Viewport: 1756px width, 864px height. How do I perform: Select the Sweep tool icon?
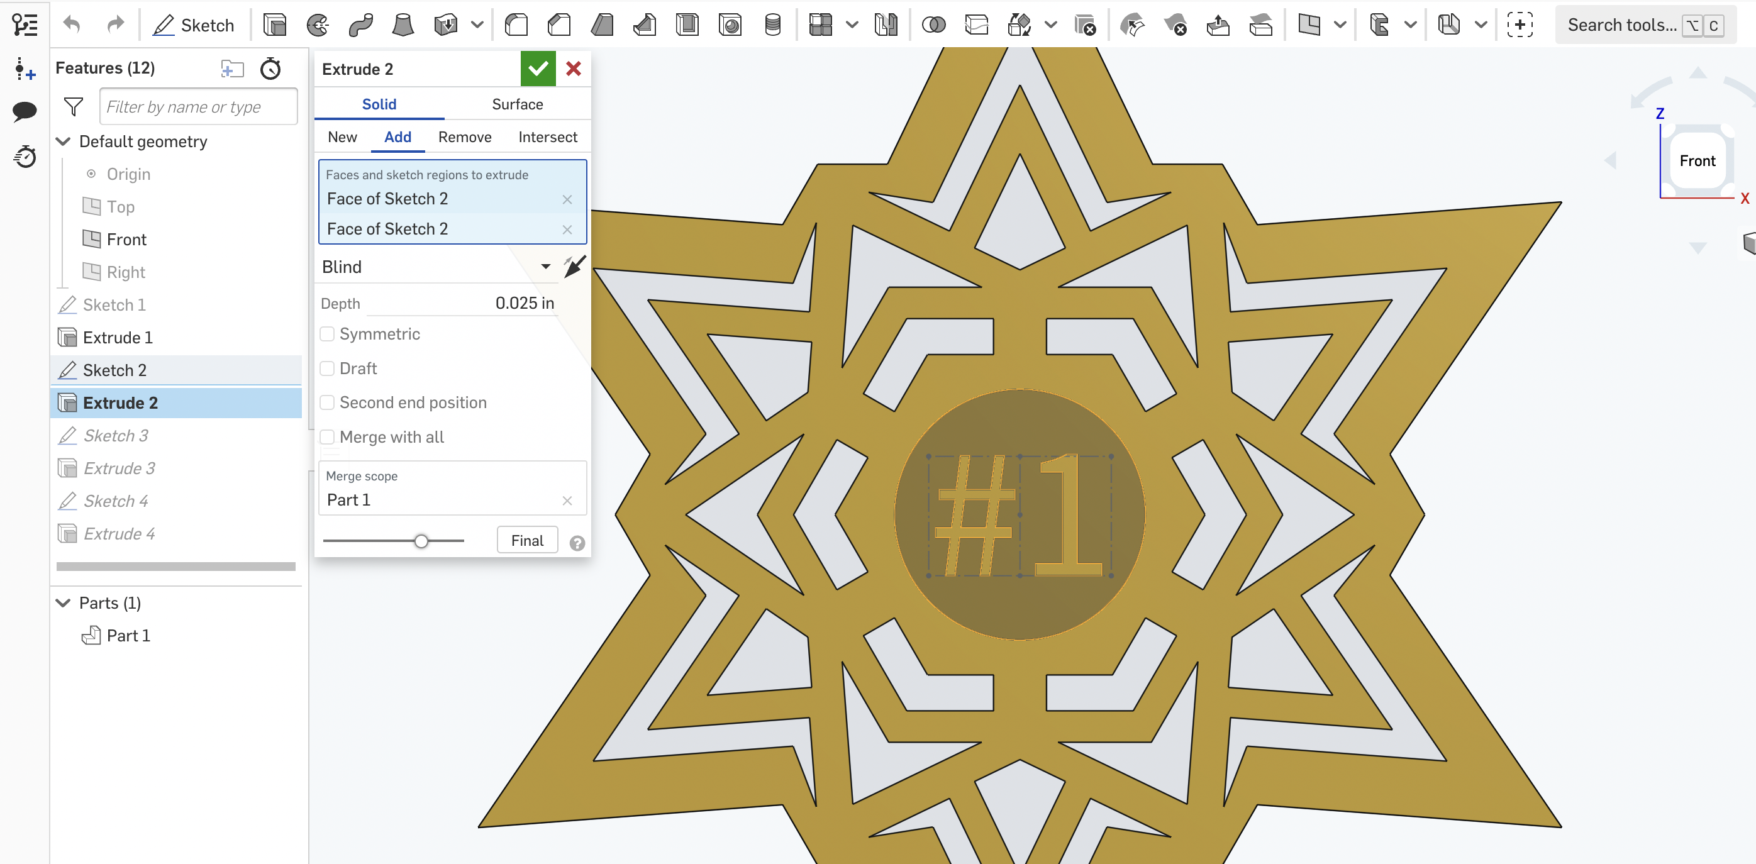pos(360,25)
